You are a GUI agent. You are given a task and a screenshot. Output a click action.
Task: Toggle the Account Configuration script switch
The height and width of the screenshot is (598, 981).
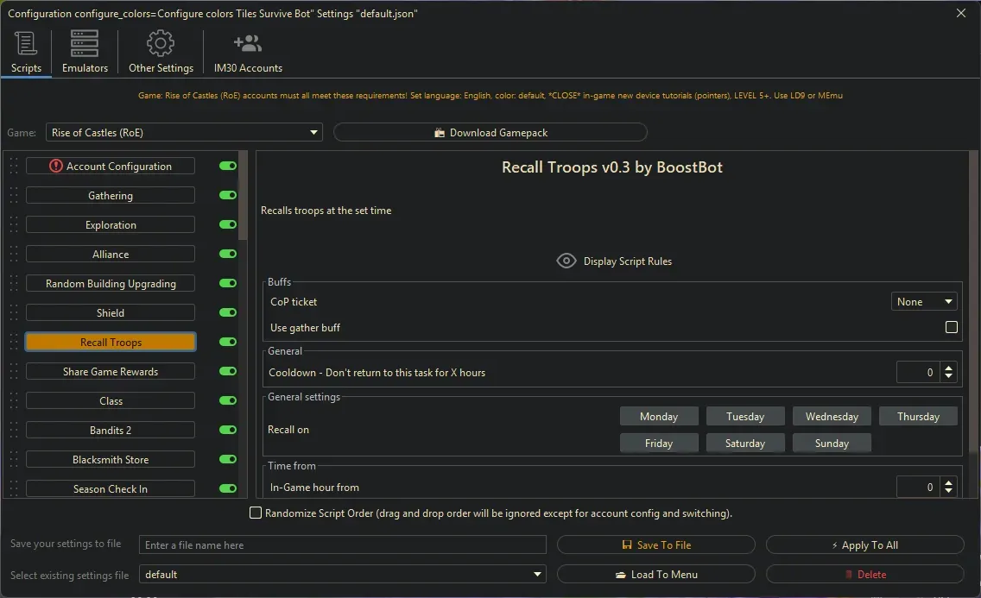pos(228,166)
